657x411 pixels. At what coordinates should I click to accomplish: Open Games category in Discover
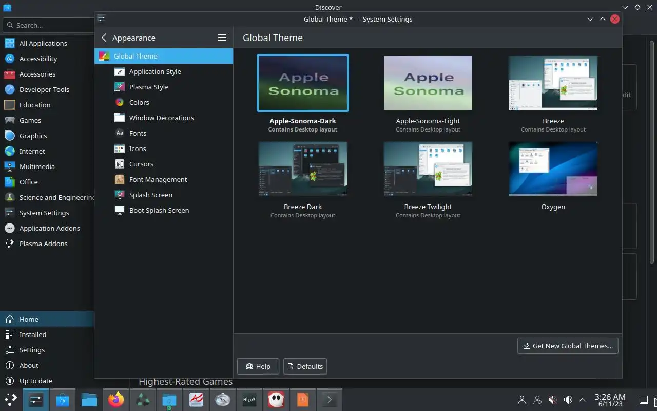tap(47, 120)
